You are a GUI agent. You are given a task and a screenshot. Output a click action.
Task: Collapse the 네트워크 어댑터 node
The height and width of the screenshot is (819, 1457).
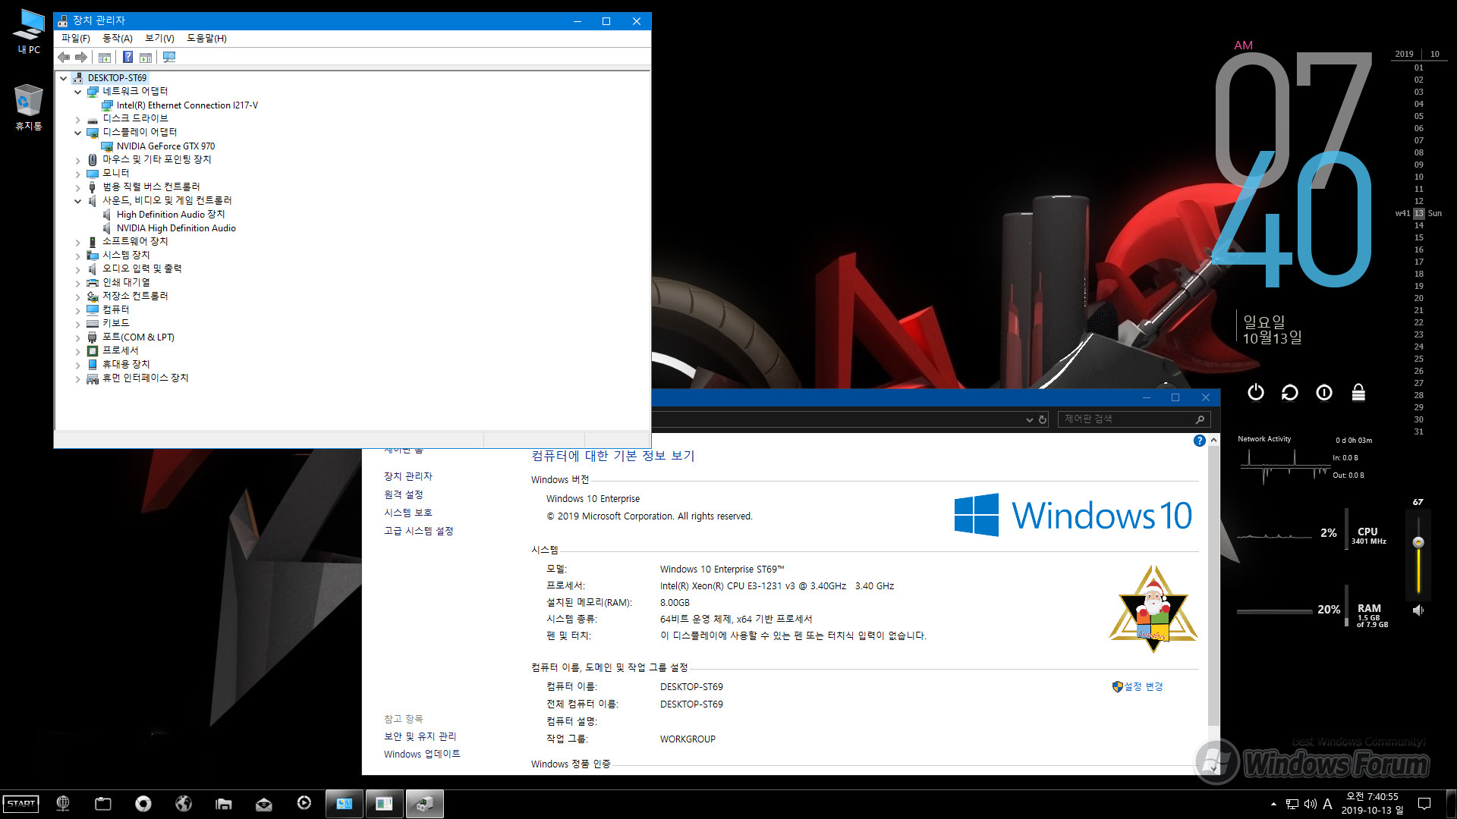click(77, 92)
